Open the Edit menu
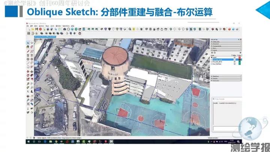This screenshot has height=152, width=270. (31, 26)
